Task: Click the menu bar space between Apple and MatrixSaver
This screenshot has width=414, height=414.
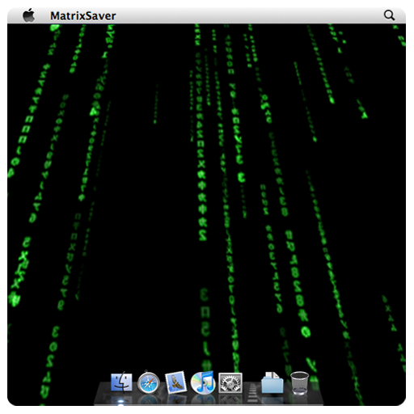Action: click(x=43, y=15)
